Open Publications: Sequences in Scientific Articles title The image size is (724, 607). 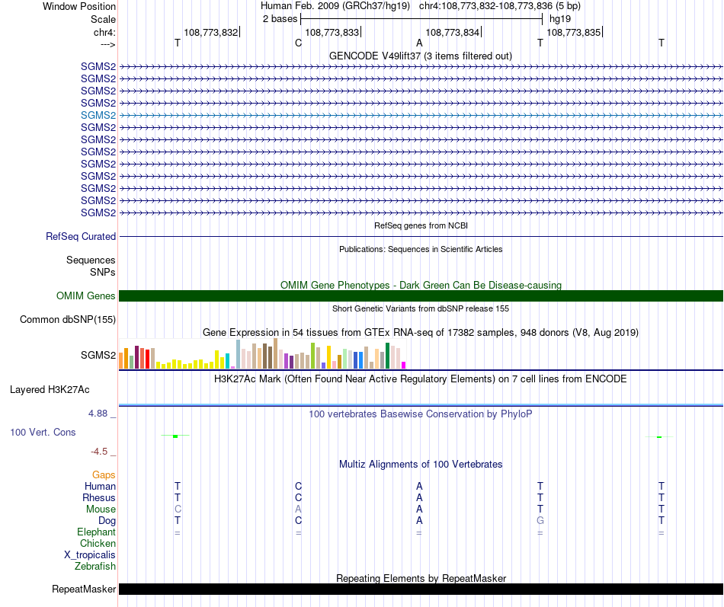click(x=421, y=249)
